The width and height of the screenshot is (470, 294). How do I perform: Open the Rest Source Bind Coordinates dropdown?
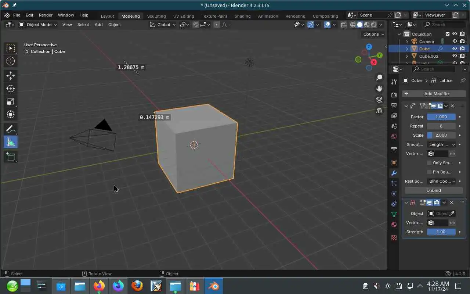click(x=441, y=181)
